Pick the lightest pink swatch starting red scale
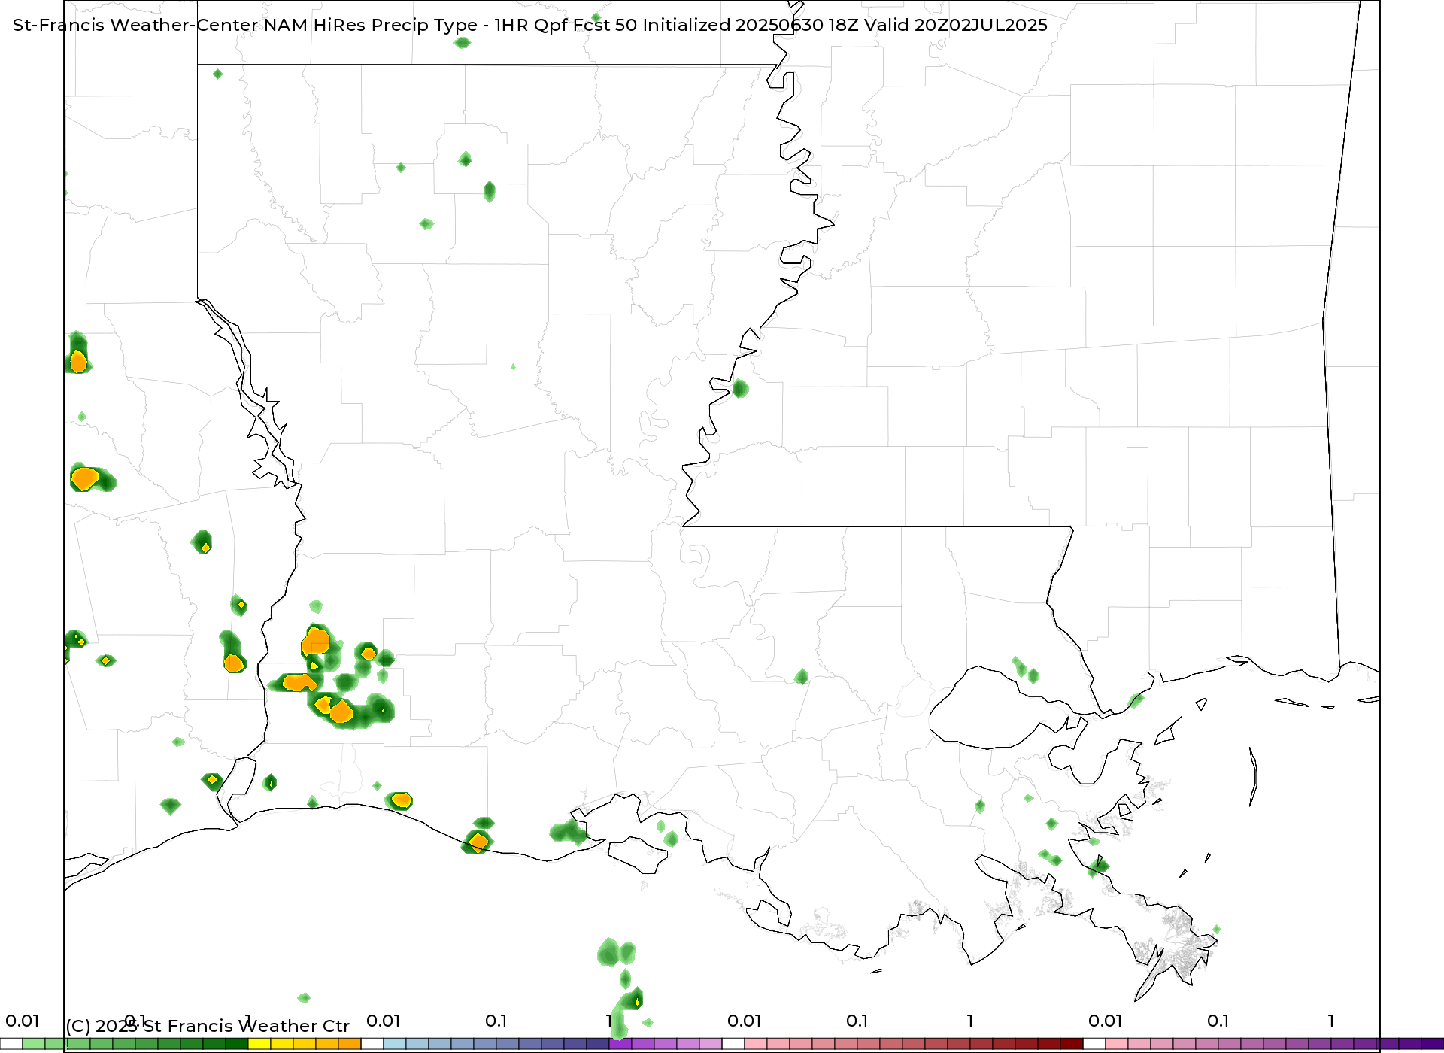 (756, 1044)
